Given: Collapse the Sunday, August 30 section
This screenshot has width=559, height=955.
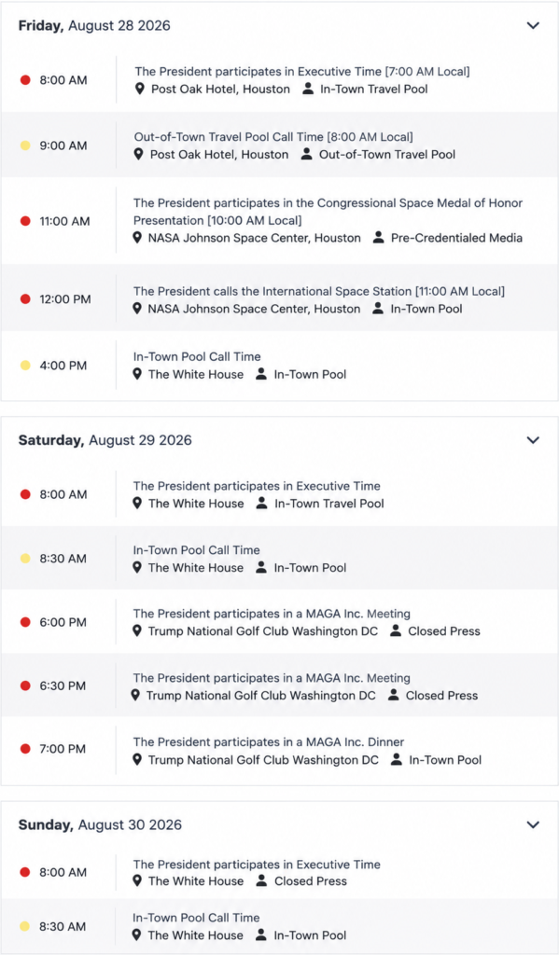Looking at the screenshot, I should [533, 824].
